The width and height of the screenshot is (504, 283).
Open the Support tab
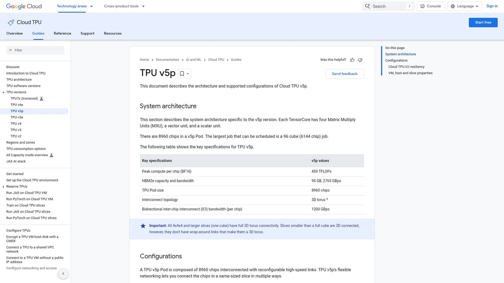point(87,34)
